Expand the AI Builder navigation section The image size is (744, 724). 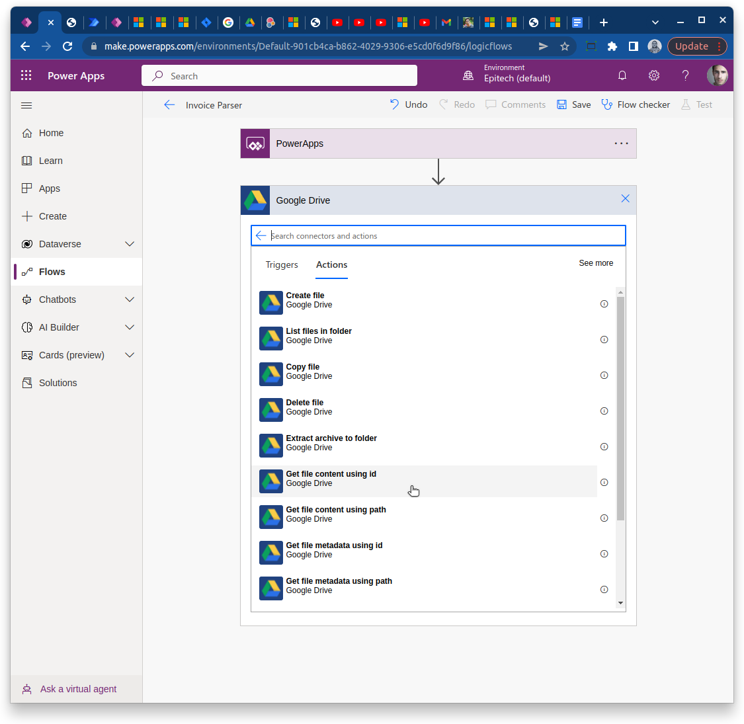pos(129,327)
